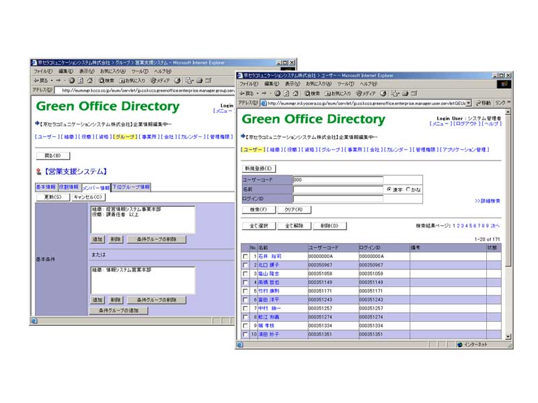
Task: Click Forward arrow in the group window toolbar
Action: tap(58, 81)
